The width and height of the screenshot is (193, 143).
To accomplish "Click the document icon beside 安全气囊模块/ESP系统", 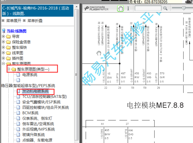I will (18, 102).
